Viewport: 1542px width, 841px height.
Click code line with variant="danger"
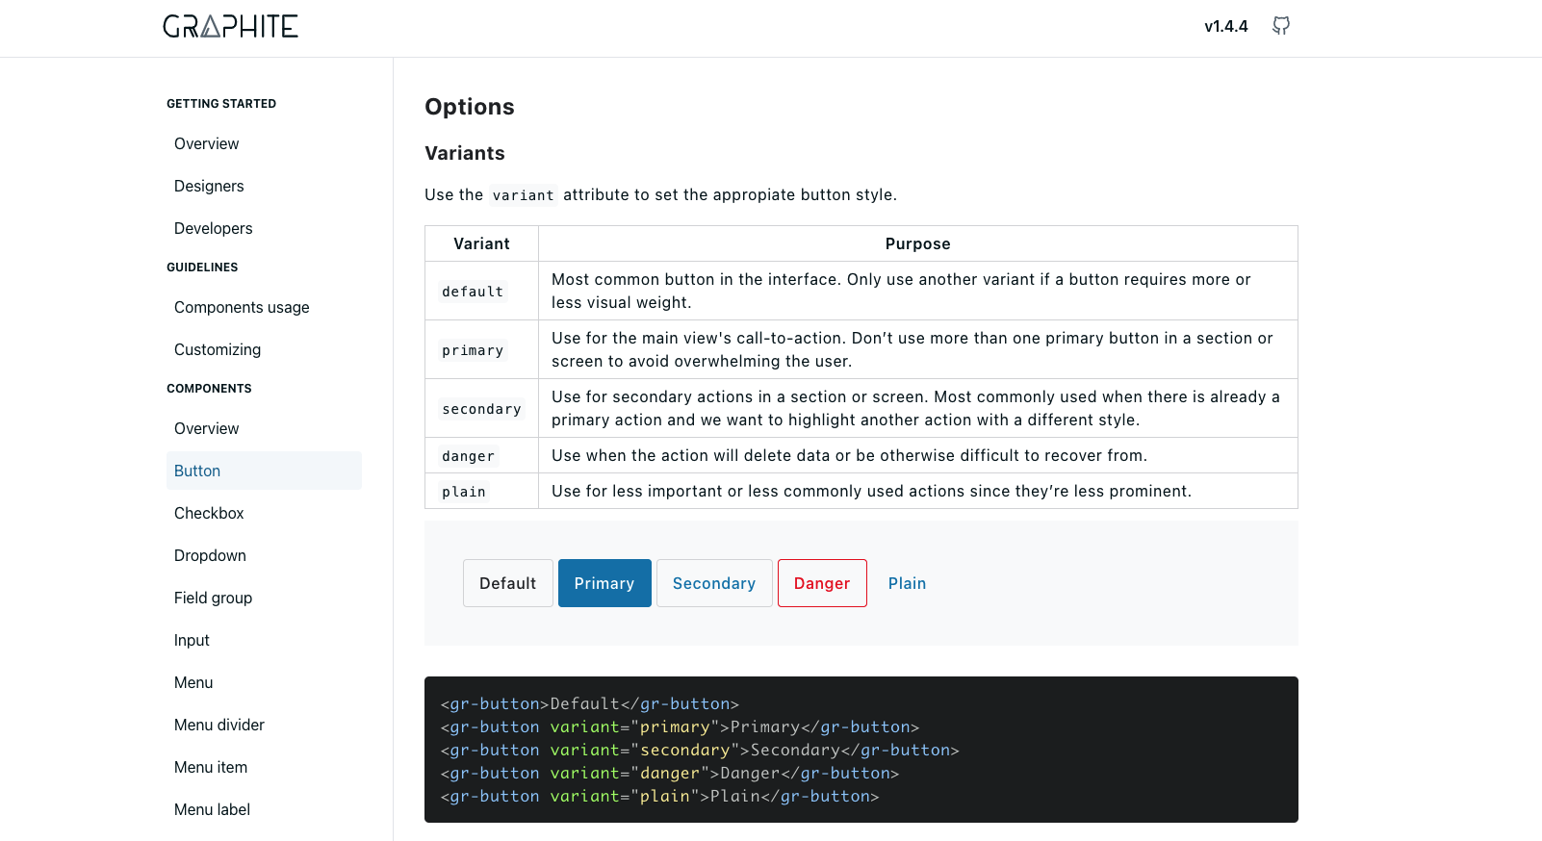[x=670, y=773]
